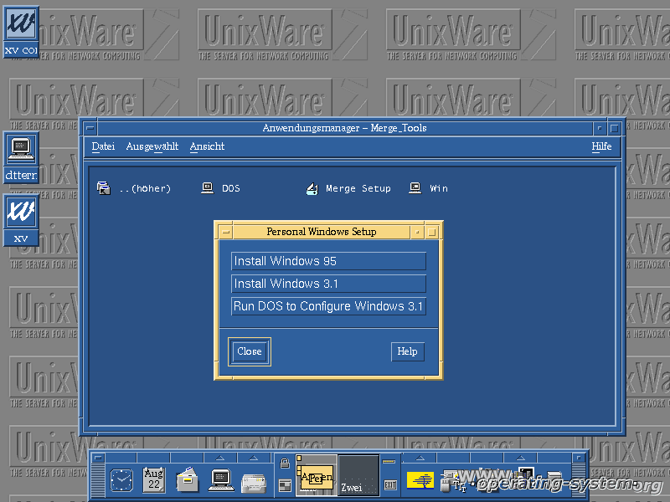Click Run DOS to Configure Windows 3.1
This screenshot has width=670, height=502.
[x=328, y=306]
